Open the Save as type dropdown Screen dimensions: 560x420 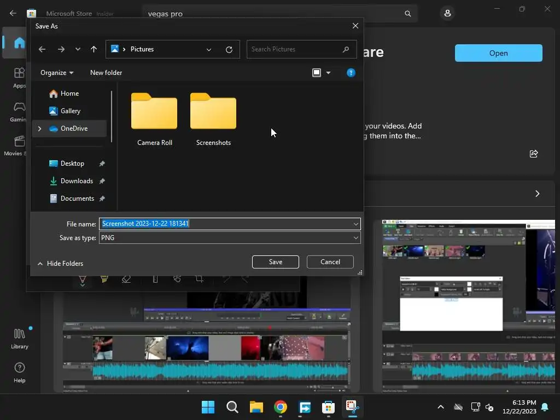click(x=355, y=238)
